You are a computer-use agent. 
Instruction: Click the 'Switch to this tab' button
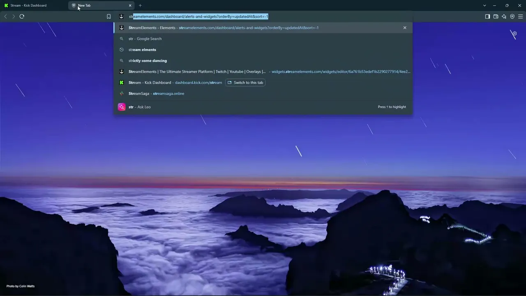pos(245,83)
